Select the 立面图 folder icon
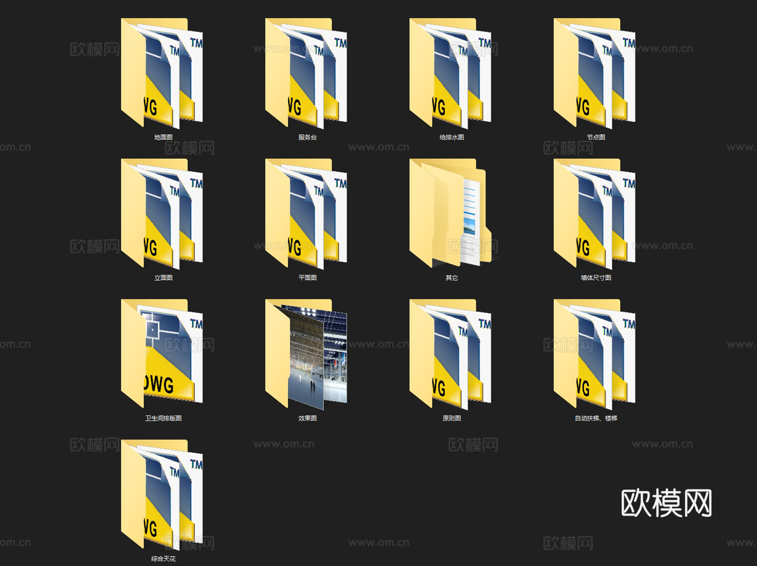The height and width of the screenshot is (566, 757). (x=162, y=214)
